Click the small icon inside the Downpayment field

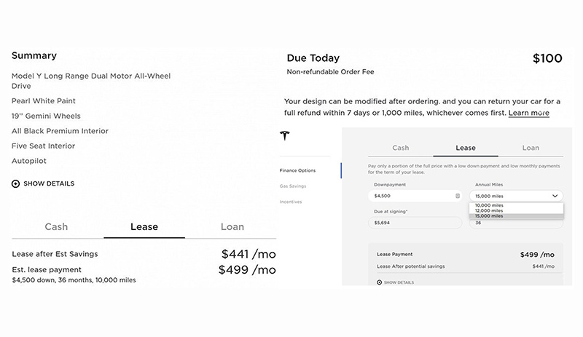(x=458, y=196)
